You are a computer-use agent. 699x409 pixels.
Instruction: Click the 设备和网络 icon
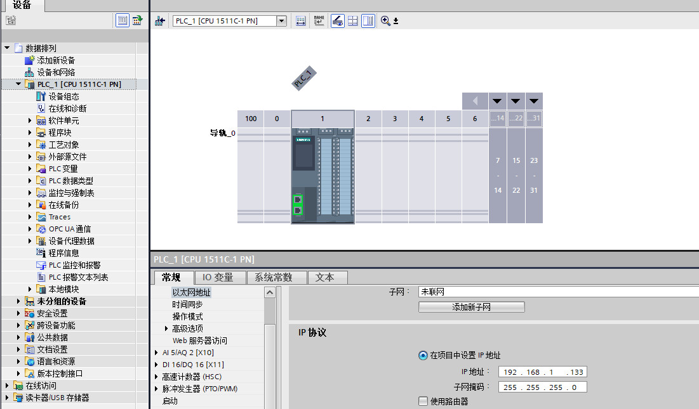point(29,72)
